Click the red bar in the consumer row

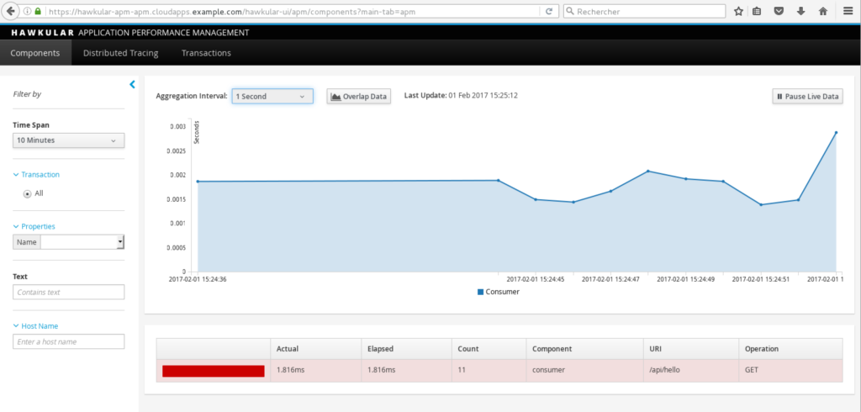(214, 371)
